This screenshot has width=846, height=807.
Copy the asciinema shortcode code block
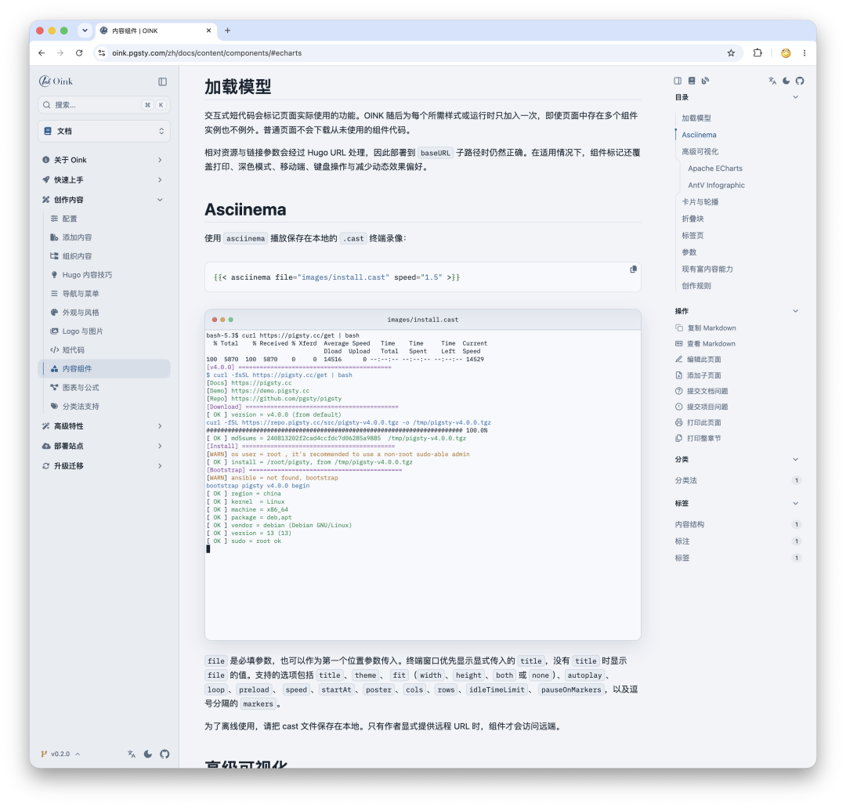(634, 270)
